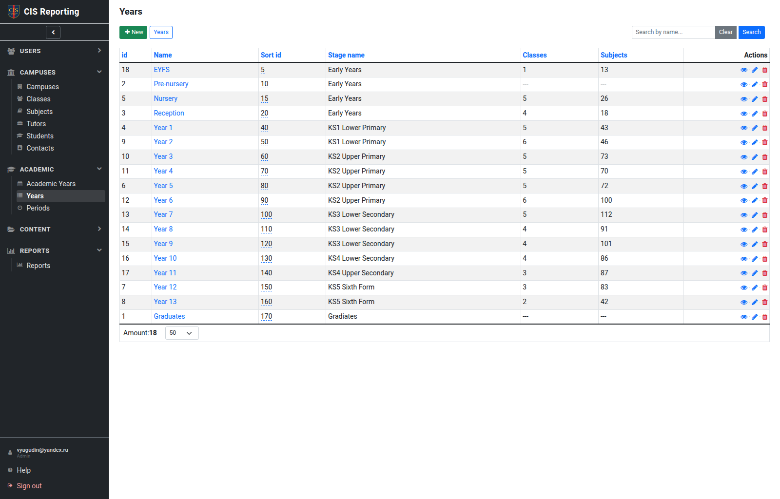
Task: Delete Year 9 using the trash icon
Action: point(765,244)
